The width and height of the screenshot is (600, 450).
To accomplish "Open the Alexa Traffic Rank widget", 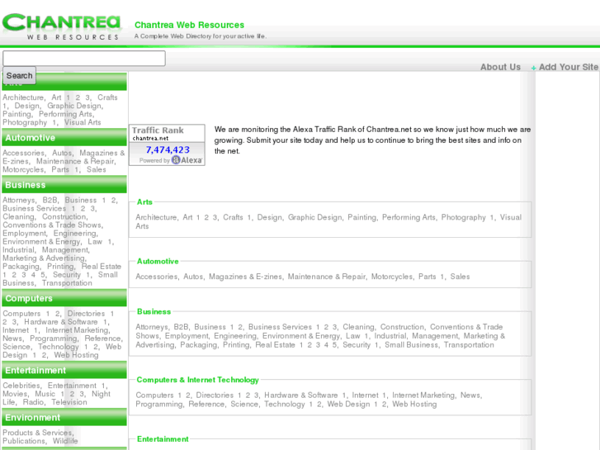I will point(167,144).
